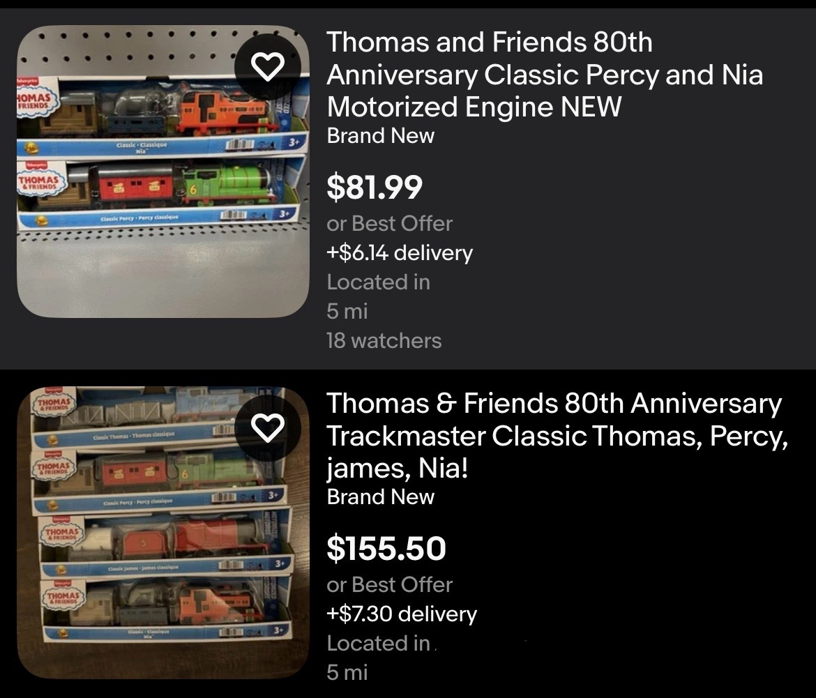View the +$6.14 delivery details
Screen dimensions: 816x698
[400, 252]
